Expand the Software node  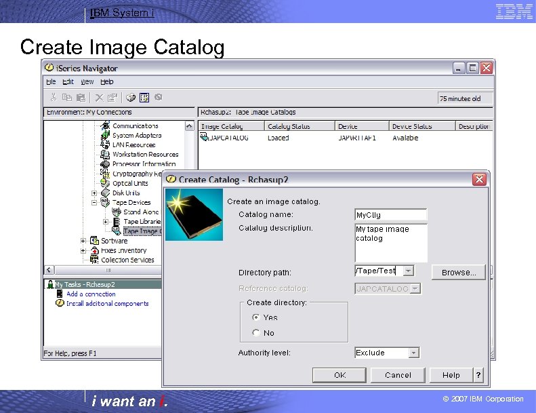coord(83,241)
